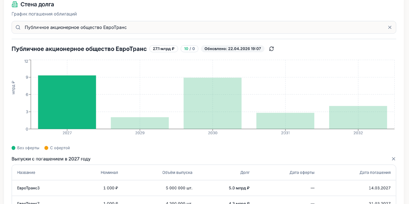Click the 14.03.2027 maturity date
This screenshot has width=409, height=204.
(x=380, y=188)
